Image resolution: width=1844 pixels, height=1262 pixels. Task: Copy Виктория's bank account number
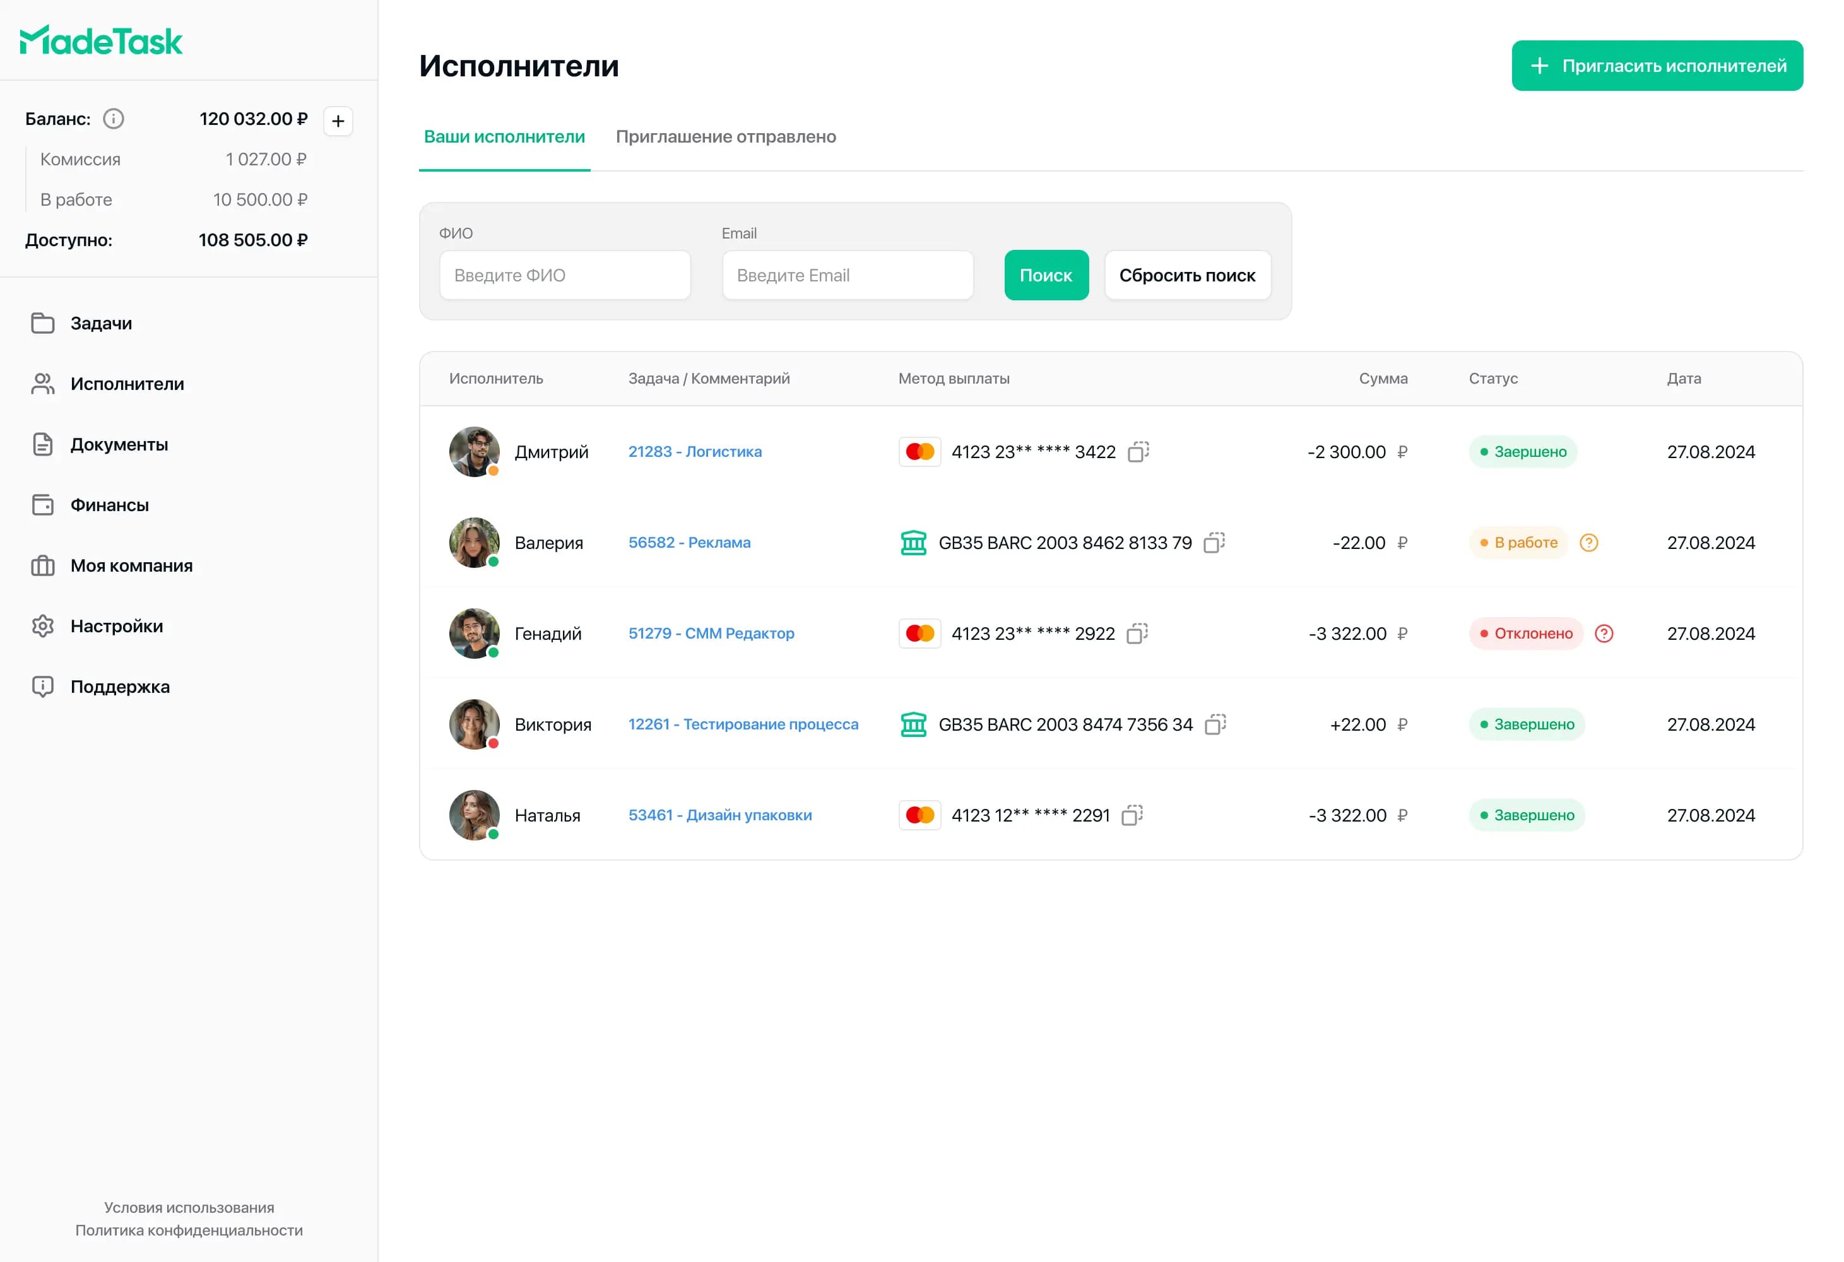pos(1215,724)
